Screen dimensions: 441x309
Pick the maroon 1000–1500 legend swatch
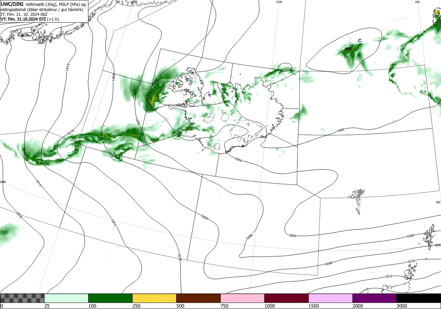click(x=287, y=298)
